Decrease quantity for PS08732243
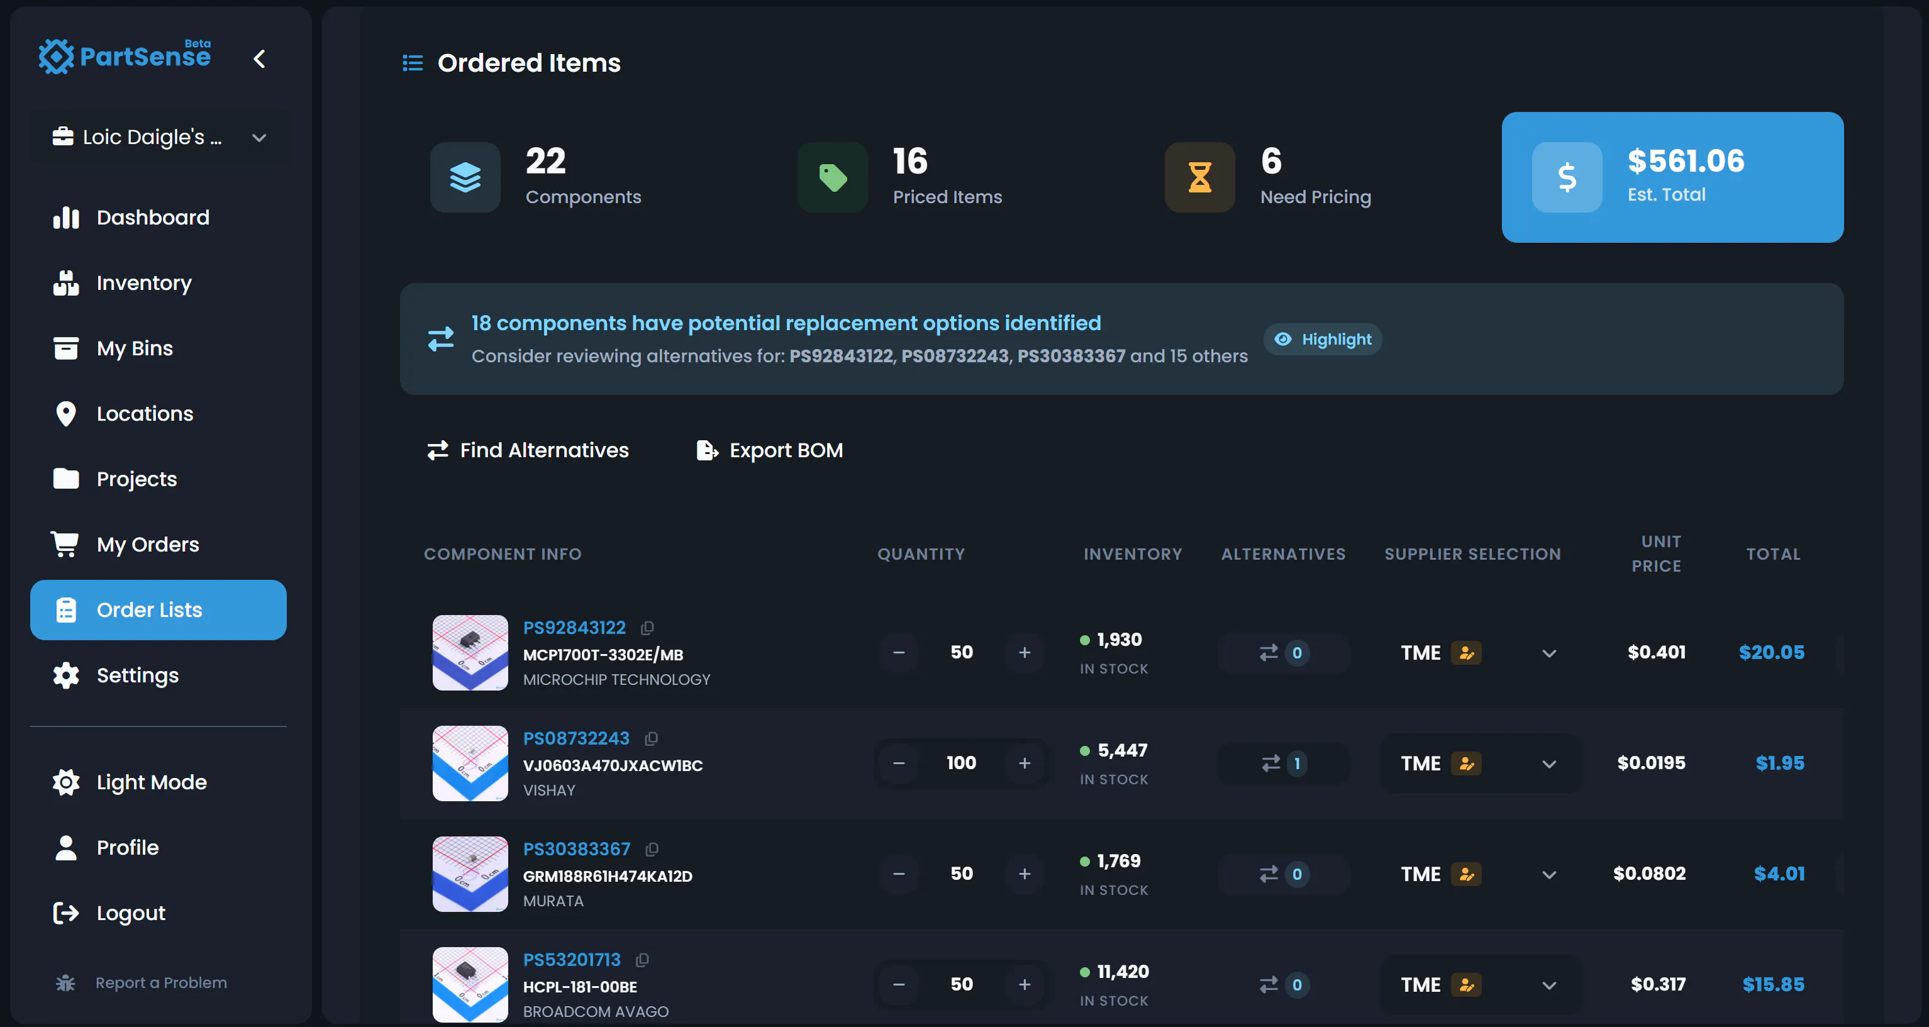1929x1027 pixels. coord(899,763)
